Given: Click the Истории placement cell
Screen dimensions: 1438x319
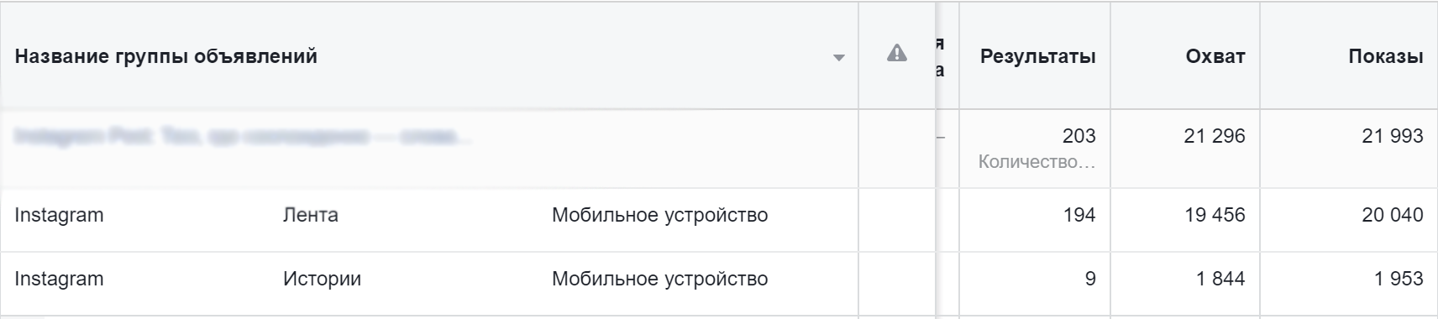Looking at the screenshot, I should (x=322, y=279).
